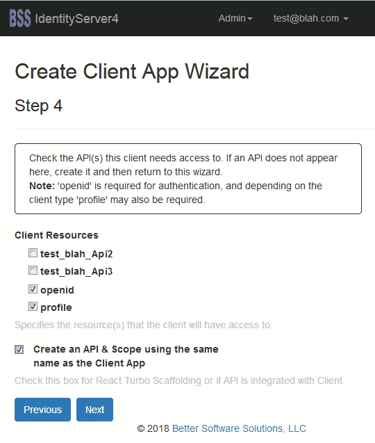The width and height of the screenshot is (375, 443).
Task: Click the Client Resources heading
Action: [56, 235]
